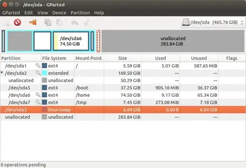246x168 pixels.
Task: Select /dev/sda6 74.50 GiB block in disk map
Action: click(71, 41)
